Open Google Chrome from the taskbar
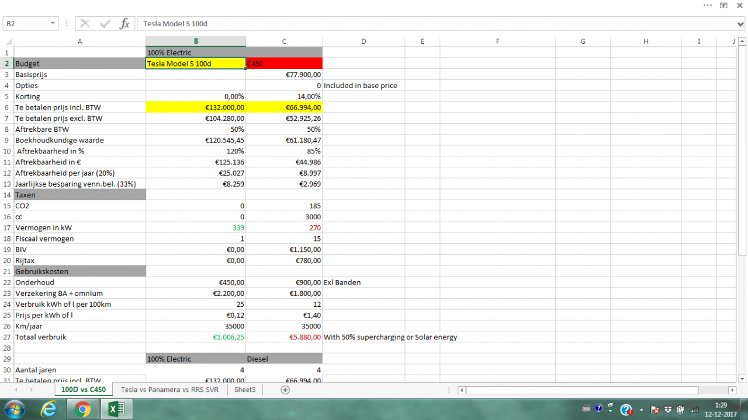 (x=82, y=409)
